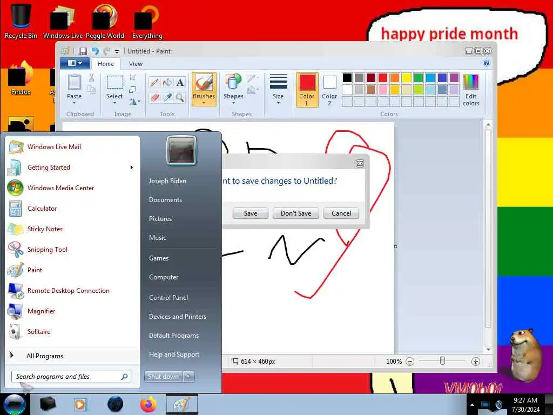
Task: Open the Brushes dropdown arrow
Action: (x=204, y=103)
